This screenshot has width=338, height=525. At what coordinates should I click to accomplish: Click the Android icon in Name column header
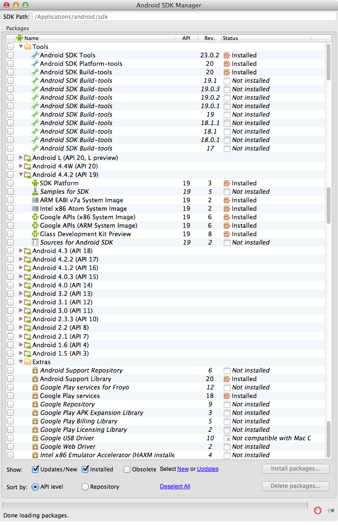(x=20, y=38)
